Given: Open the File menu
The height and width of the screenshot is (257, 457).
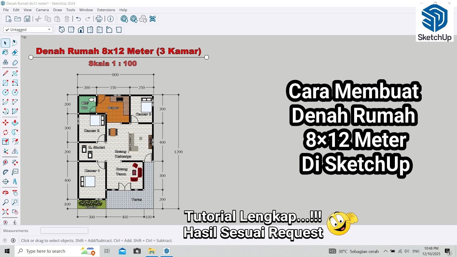Looking at the screenshot, I should 6,10.
